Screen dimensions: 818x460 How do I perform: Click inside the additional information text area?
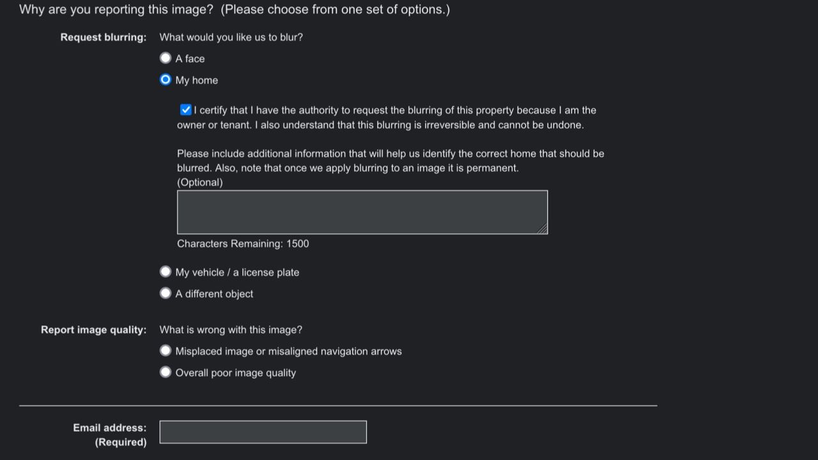[362, 212]
